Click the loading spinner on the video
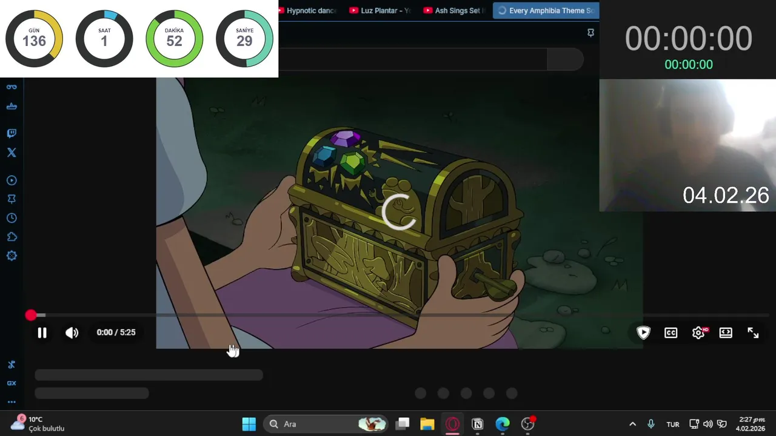The height and width of the screenshot is (436, 776). tap(399, 212)
